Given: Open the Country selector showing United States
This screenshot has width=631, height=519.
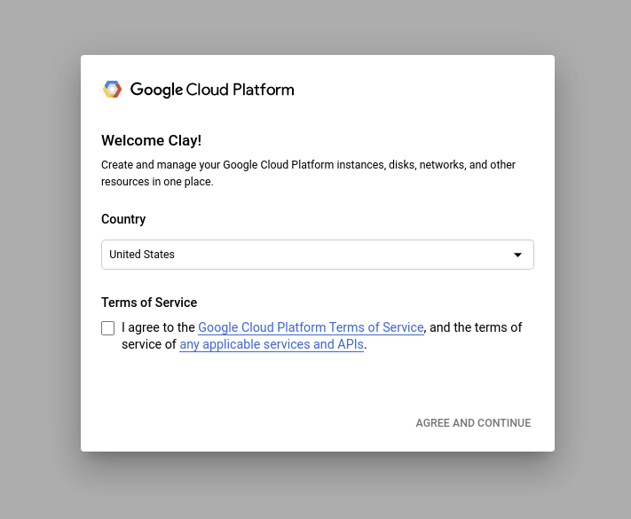Looking at the screenshot, I should pyautogui.click(x=318, y=255).
